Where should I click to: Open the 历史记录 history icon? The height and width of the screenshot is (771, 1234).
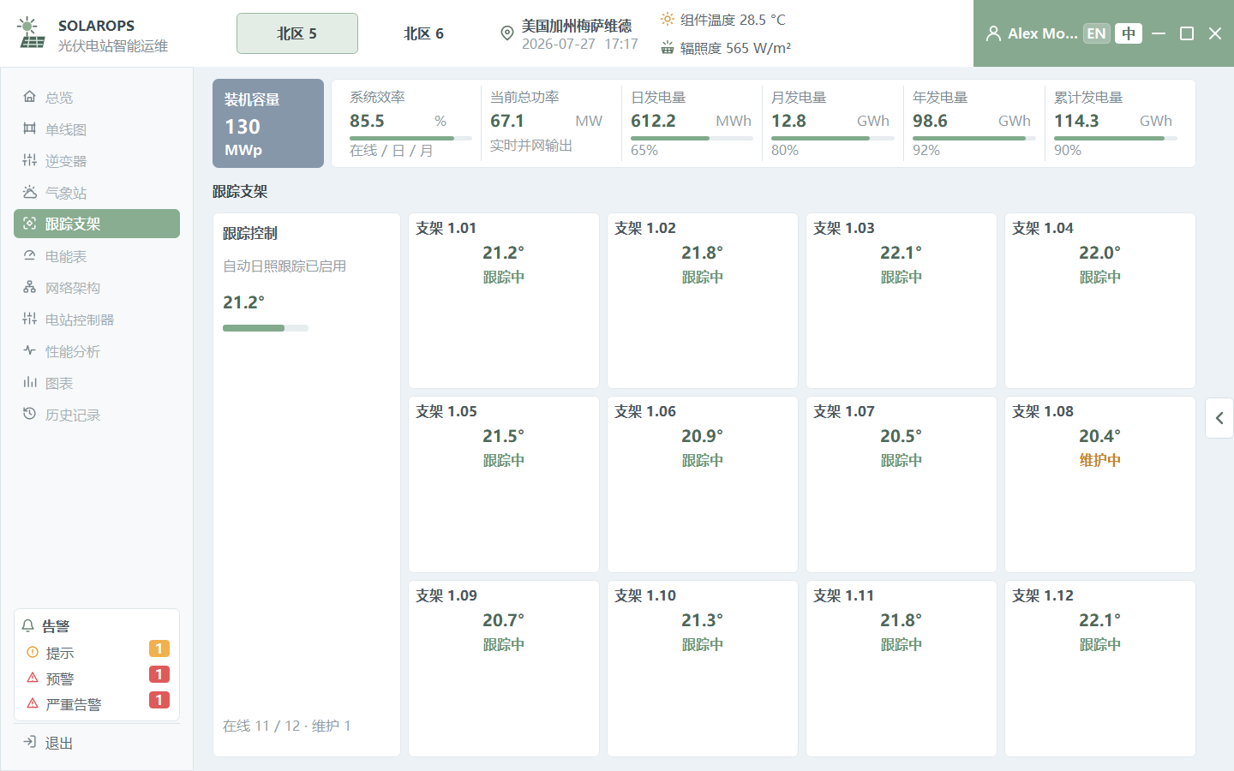click(x=30, y=414)
